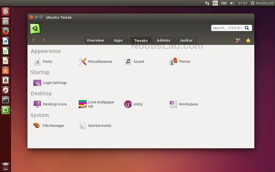
Task: Open preferences with the wrench icon
Action: point(238,40)
